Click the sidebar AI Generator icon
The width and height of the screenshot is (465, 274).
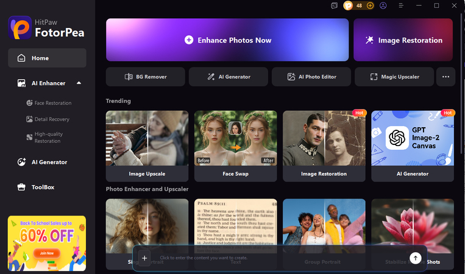point(21,162)
